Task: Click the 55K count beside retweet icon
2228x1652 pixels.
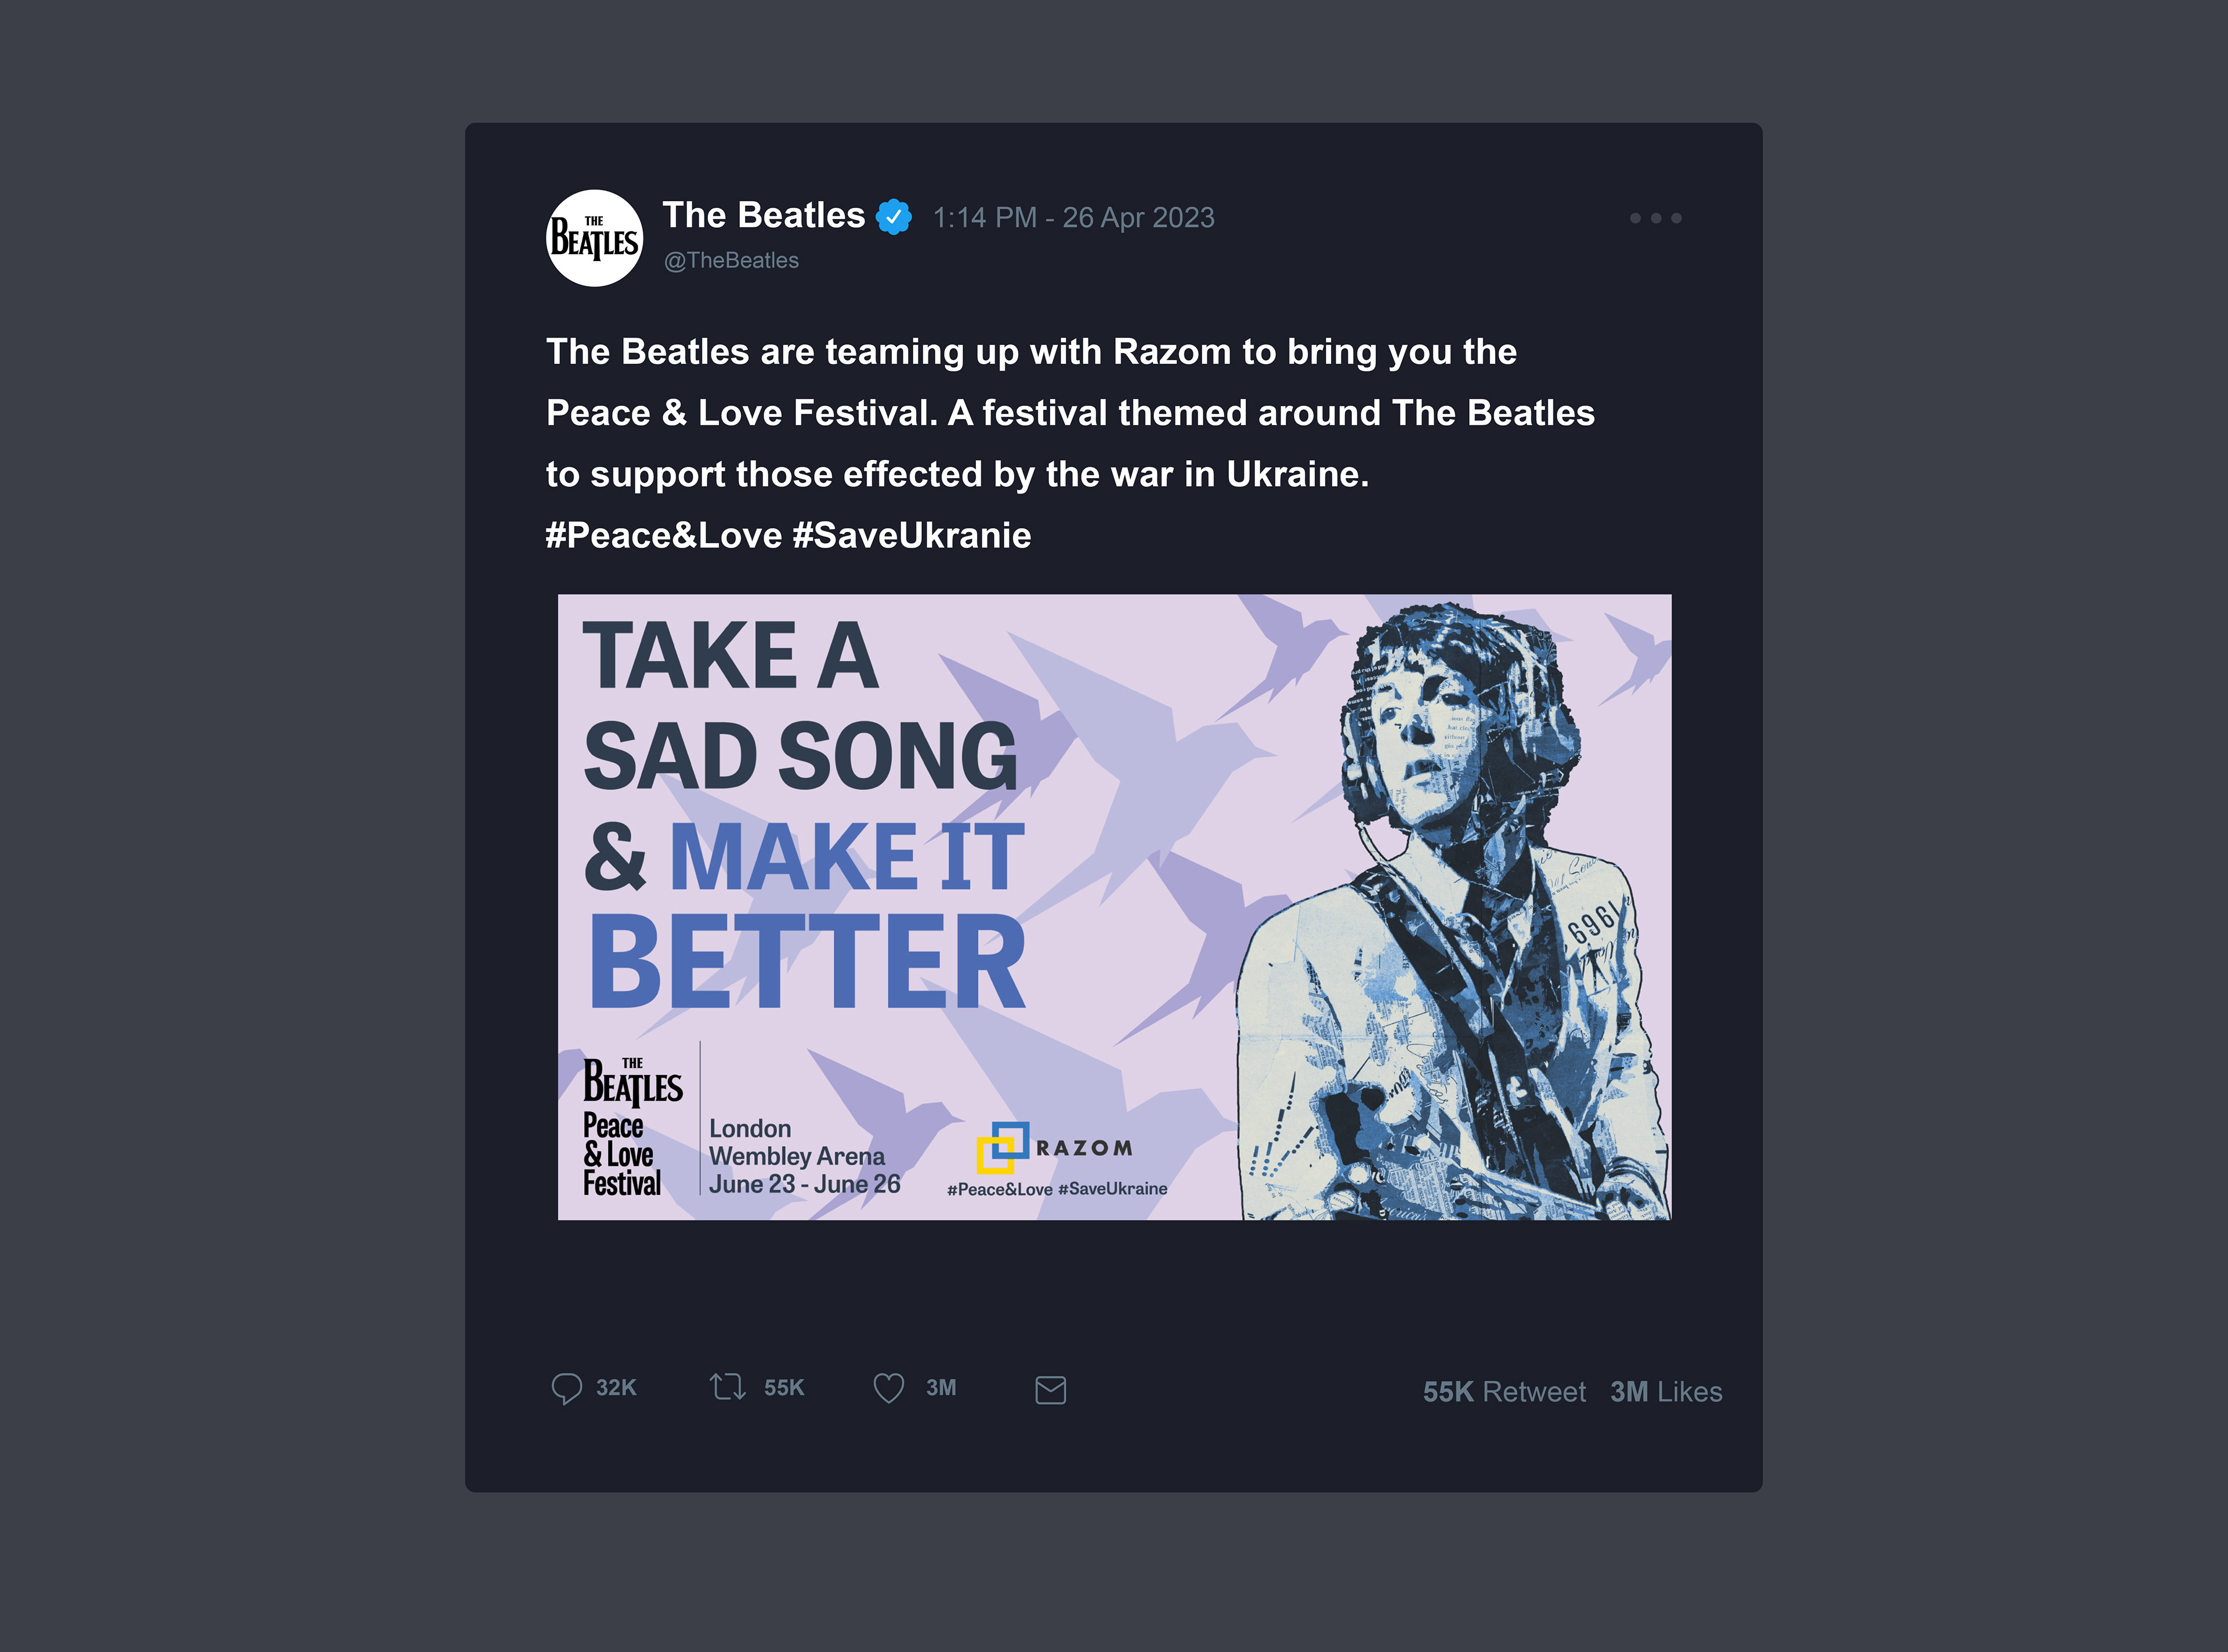Action: point(784,1388)
